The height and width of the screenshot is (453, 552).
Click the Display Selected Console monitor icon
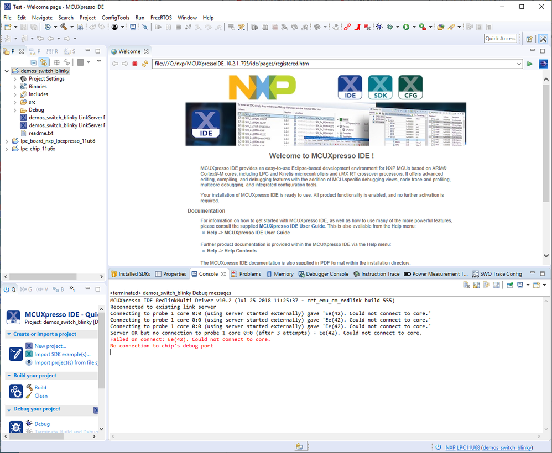tap(520, 285)
